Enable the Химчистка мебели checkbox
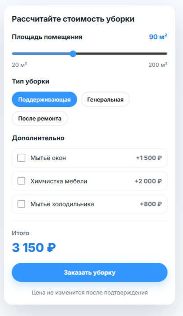 coord(21,181)
